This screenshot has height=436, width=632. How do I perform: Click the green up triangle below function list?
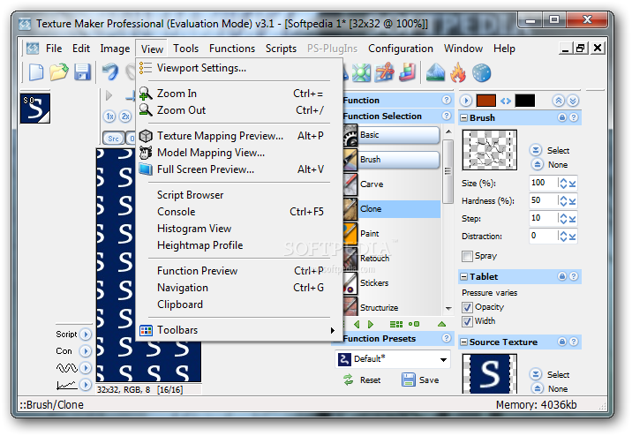(x=441, y=324)
